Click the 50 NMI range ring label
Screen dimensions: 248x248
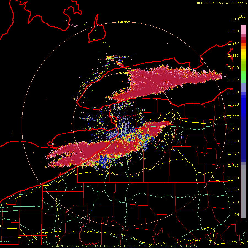[x=124, y=73]
